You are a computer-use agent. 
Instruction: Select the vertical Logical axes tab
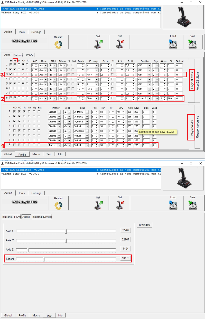tap(192, 80)
